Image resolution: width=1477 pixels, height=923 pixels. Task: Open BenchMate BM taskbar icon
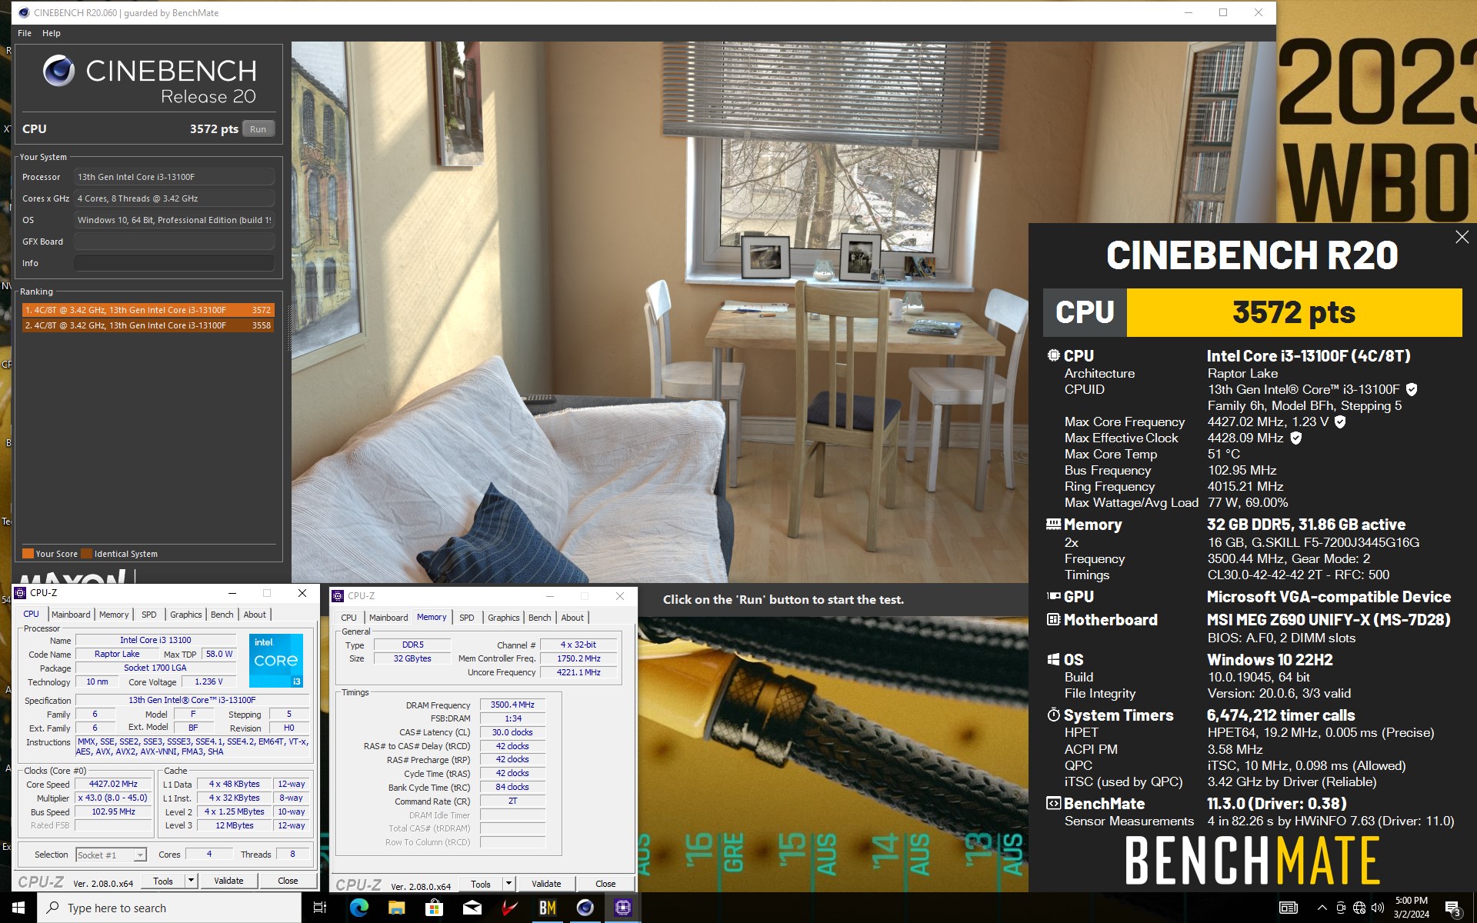[x=547, y=908]
